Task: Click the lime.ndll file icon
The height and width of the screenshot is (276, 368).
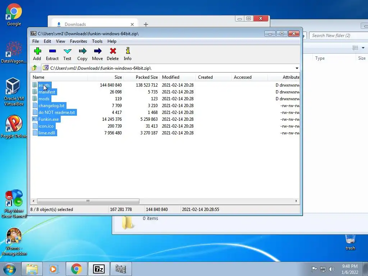Action: 35,133
